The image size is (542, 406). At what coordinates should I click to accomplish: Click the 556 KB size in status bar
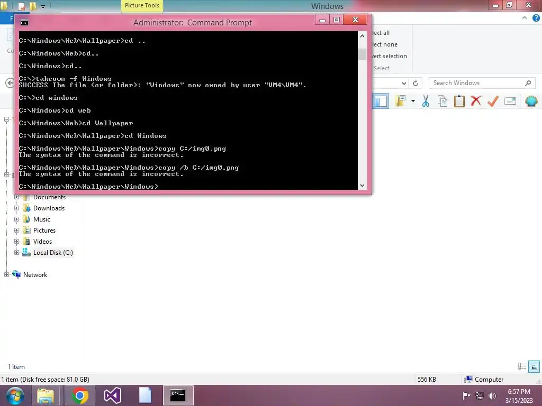click(427, 380)
